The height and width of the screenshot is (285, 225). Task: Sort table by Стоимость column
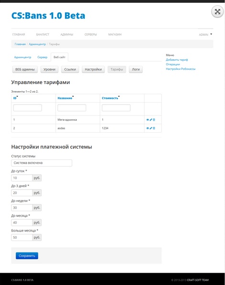[110, 98]
